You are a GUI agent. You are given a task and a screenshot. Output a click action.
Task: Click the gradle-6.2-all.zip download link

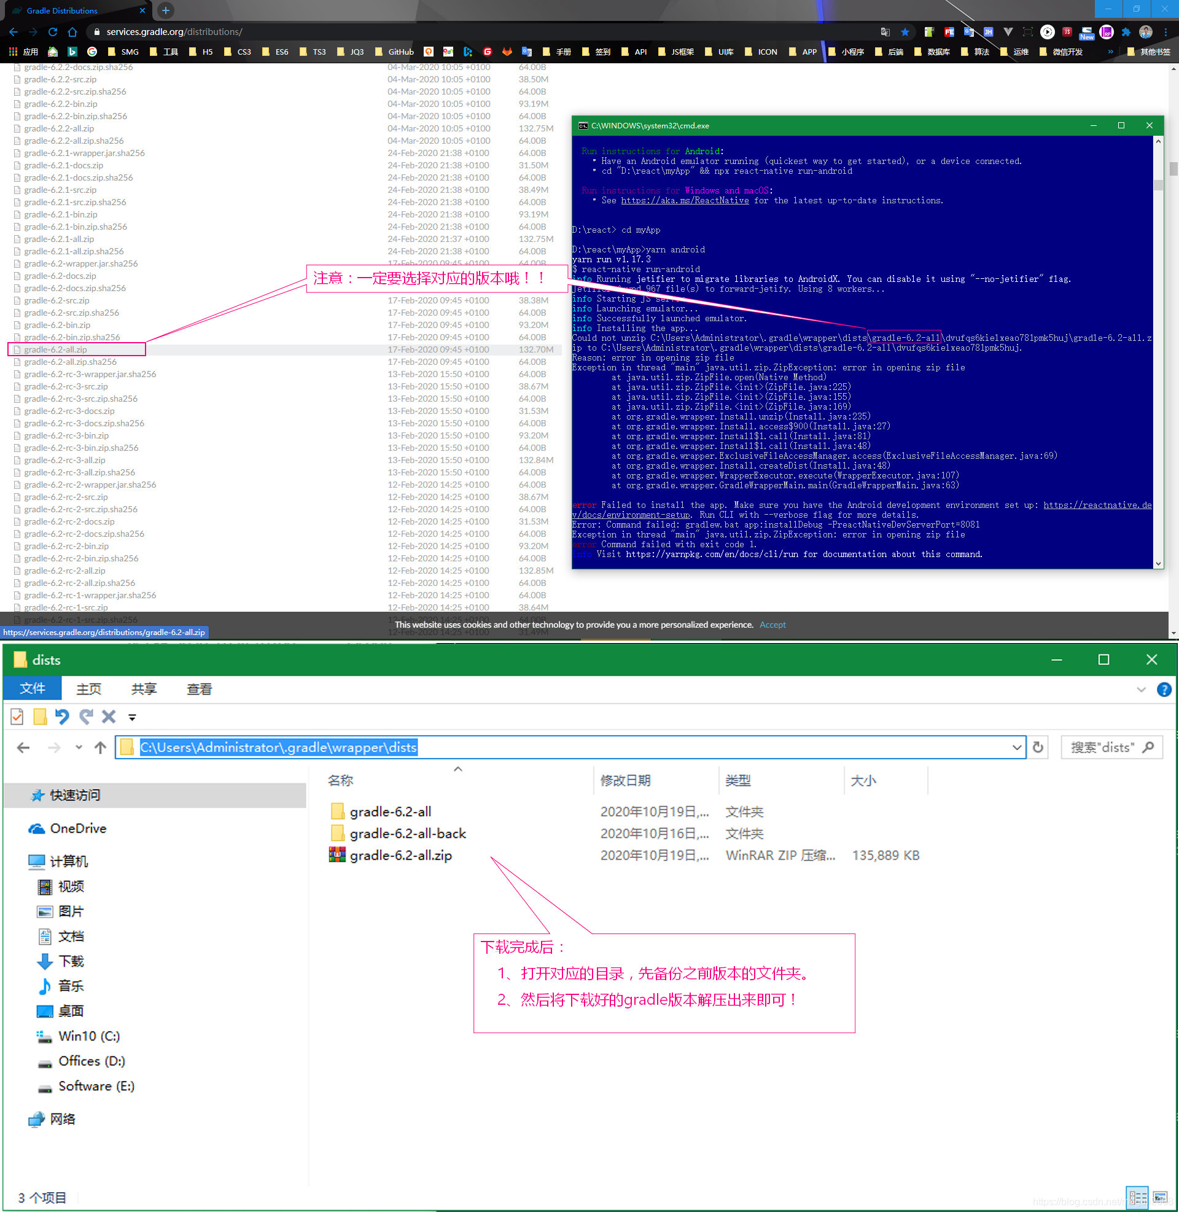click(x=56, y=350)
